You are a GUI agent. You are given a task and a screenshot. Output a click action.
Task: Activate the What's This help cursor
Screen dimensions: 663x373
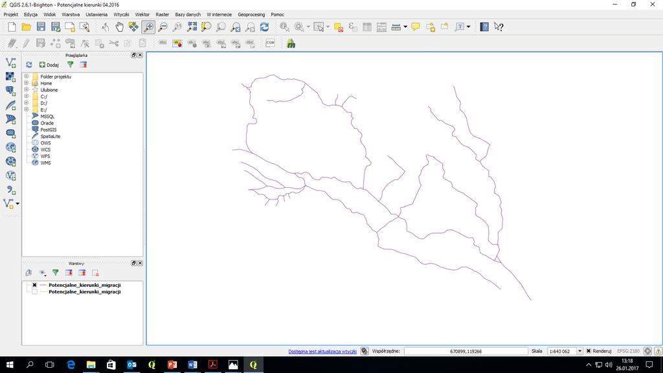[x=499, y=27]
